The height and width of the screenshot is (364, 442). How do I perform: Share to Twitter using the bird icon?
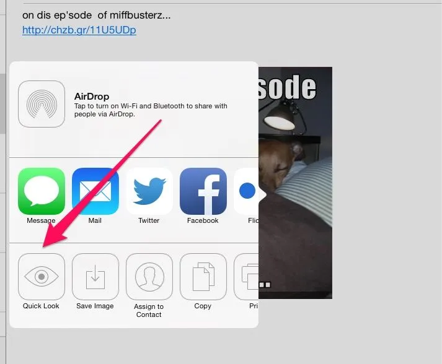tap(149, 191)
